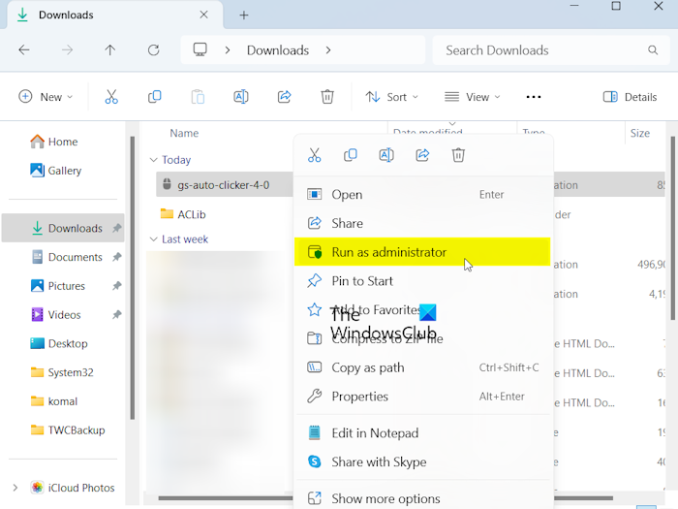
Task: Select Run as administrator
Action: point(422,252)
